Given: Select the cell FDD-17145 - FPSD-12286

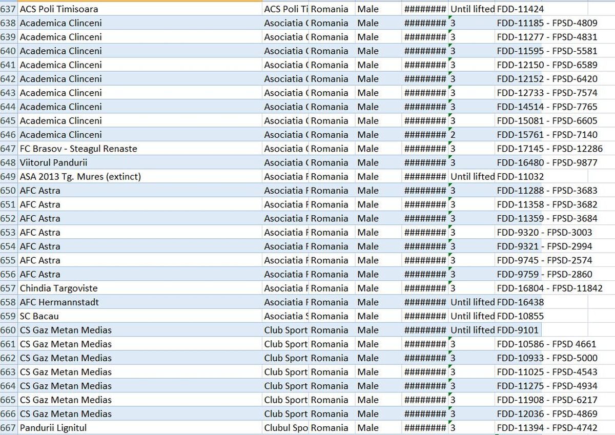Looking at the screenshot, I should [550, 149].
